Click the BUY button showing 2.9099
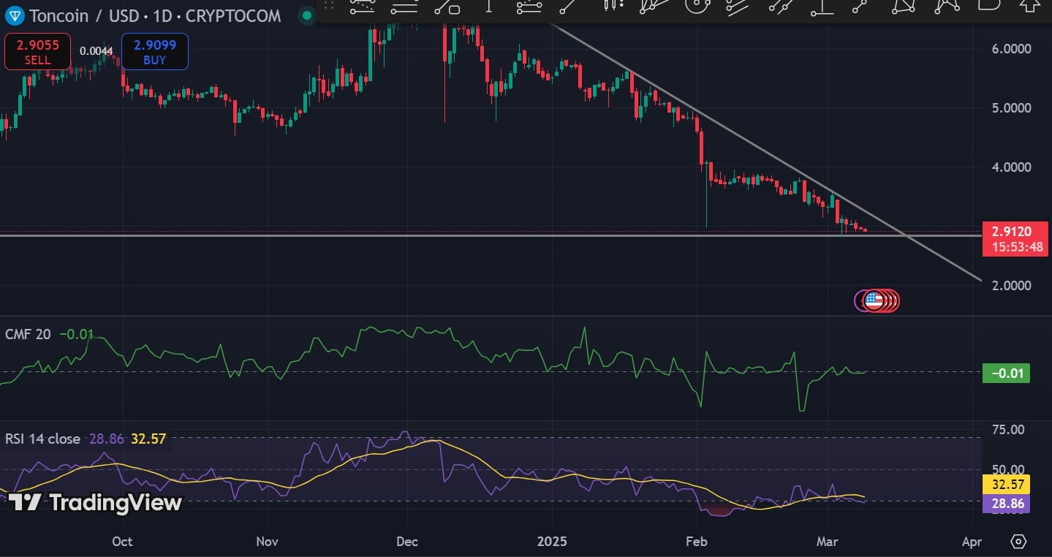Screen dimensions: 1052x557 coord(154,51)
